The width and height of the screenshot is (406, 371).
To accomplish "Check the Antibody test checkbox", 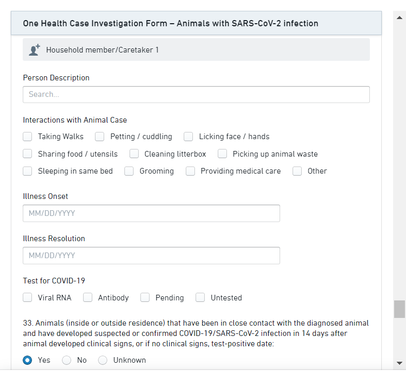I will (88, 297).
